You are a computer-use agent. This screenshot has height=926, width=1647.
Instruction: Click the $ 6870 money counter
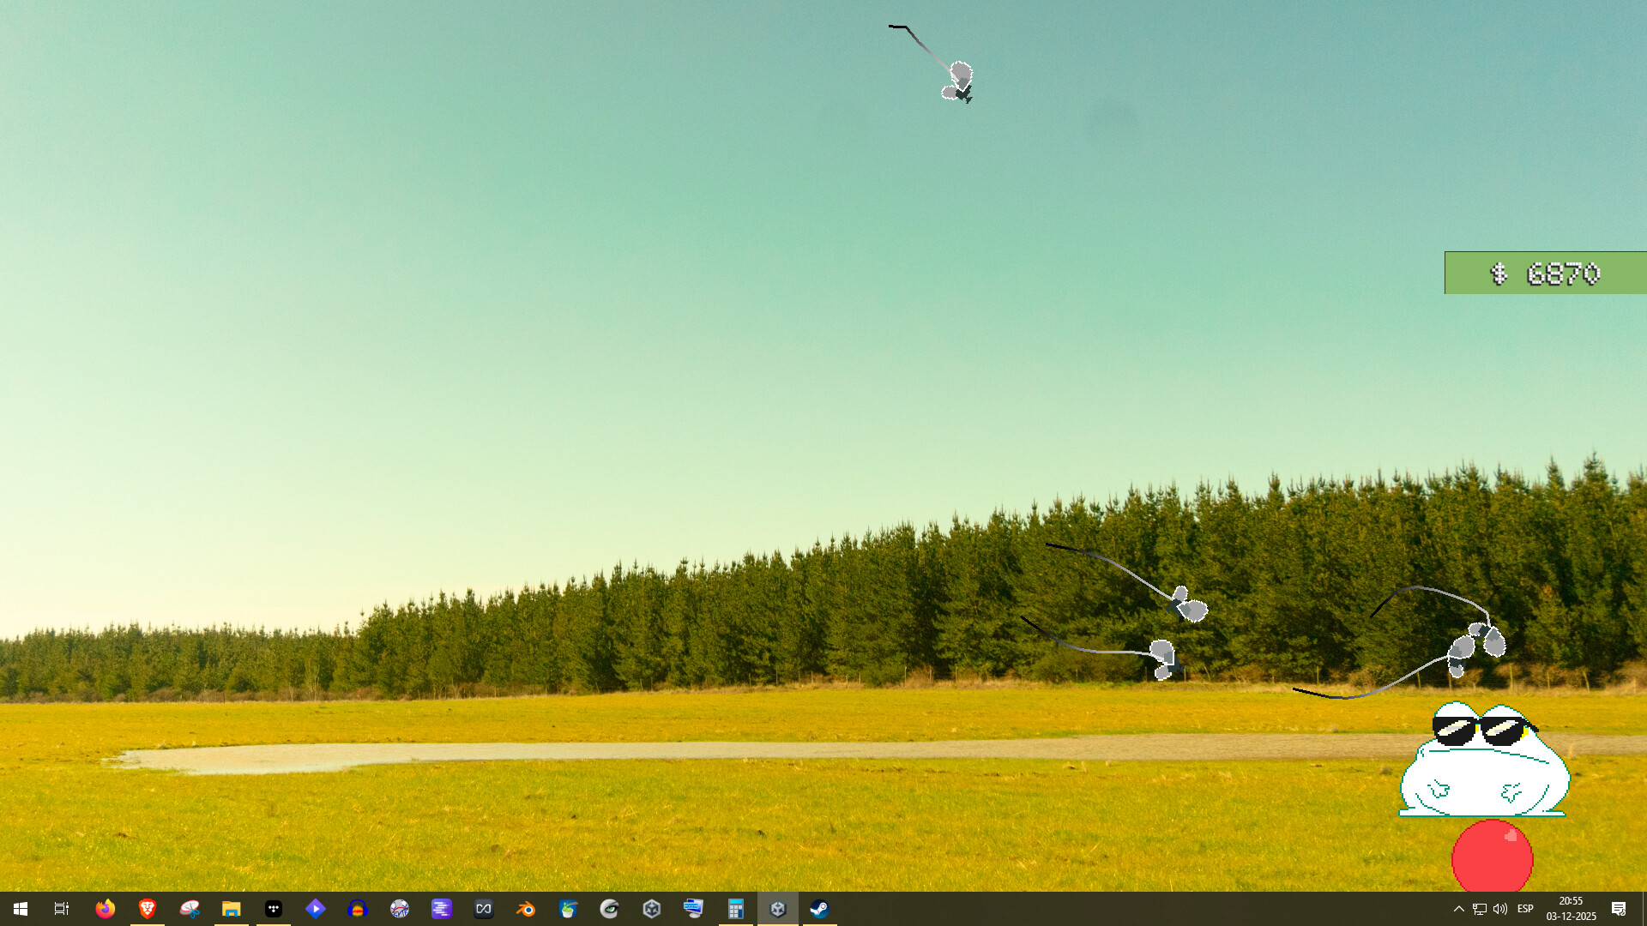1545,273
